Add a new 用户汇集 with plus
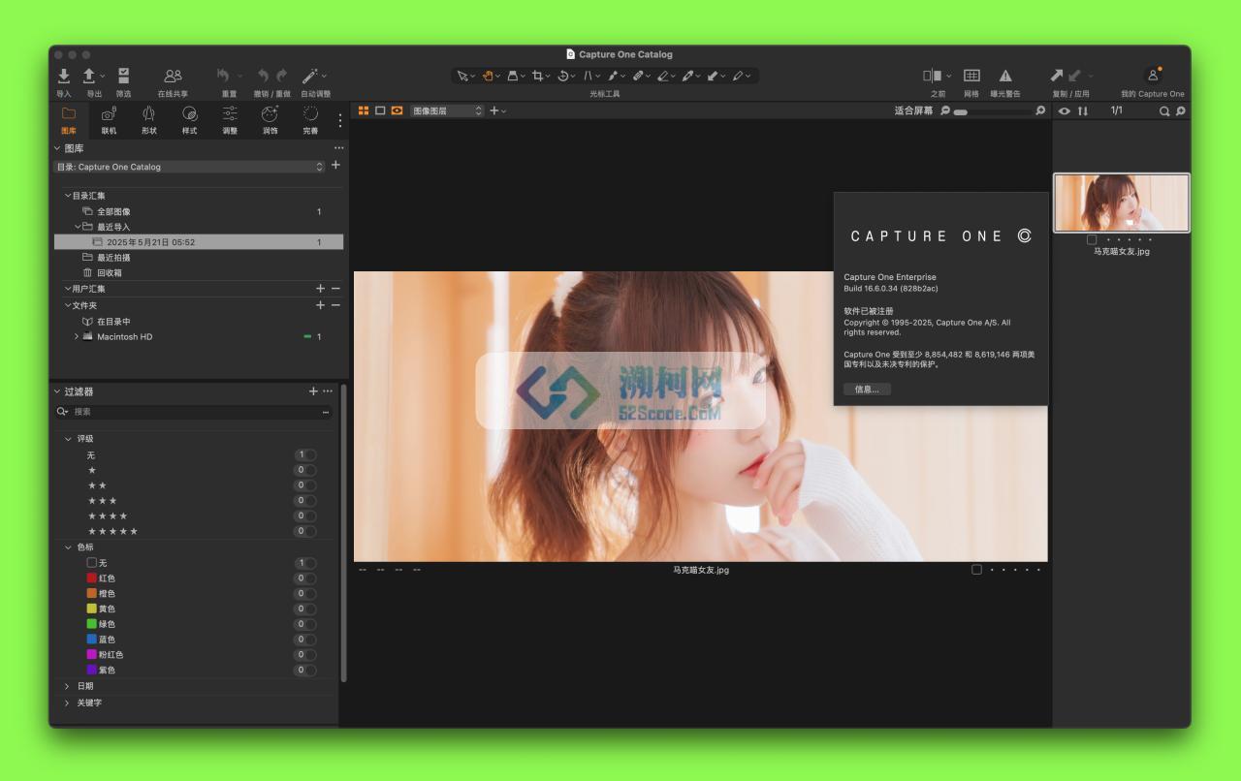Screen dimensions: 1241x781 point(320,289)
